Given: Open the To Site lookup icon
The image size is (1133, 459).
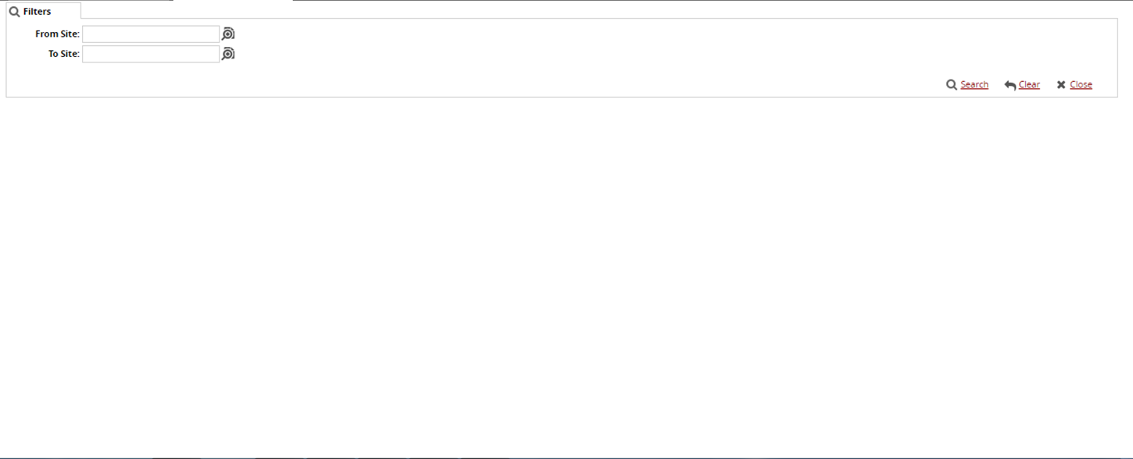Looking at the screenshot, I should coord(228,54).
